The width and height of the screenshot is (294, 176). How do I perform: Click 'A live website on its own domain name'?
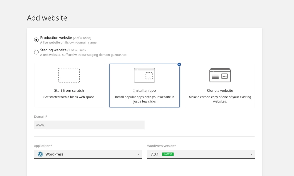(68, 43)
